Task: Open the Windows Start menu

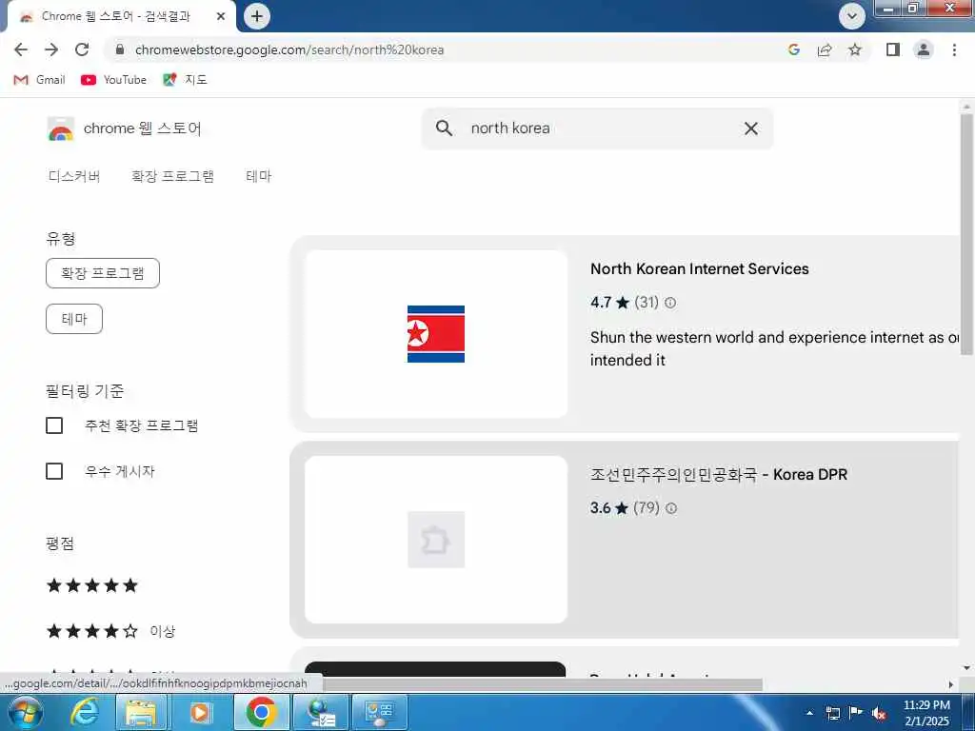Action: pos(26,712)
